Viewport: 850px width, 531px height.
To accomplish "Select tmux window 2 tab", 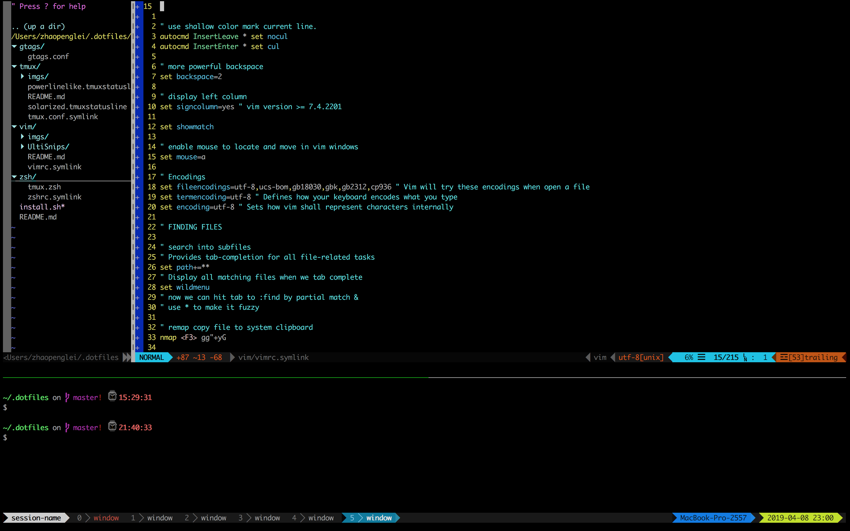I will click(205, 518).
